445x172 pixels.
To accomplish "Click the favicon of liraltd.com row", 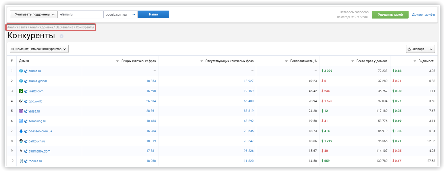I will pyautogui.click(x=21, y=91).
